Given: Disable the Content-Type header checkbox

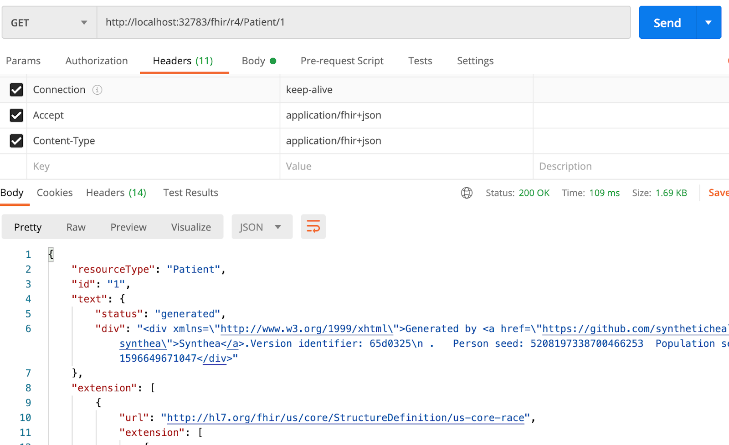Looking at the screenshot, I should (16, 141).
